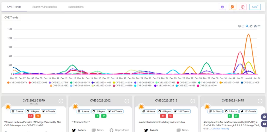Open info for CVE-2022-27518 card
This screenshot has width=267, height=132.
click(x=193, y=101)
